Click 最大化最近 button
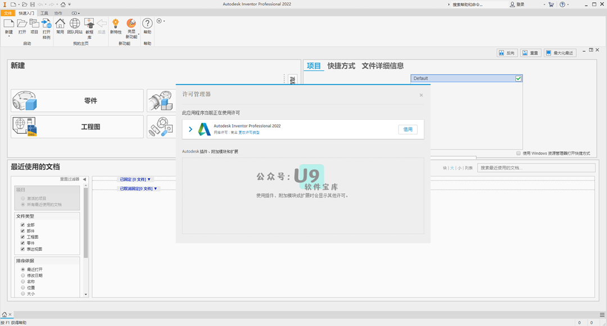607x326 pixels. pos(560,53)
